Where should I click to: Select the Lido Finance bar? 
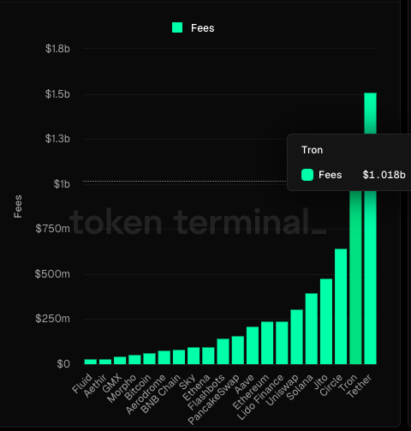click(282, 343)
